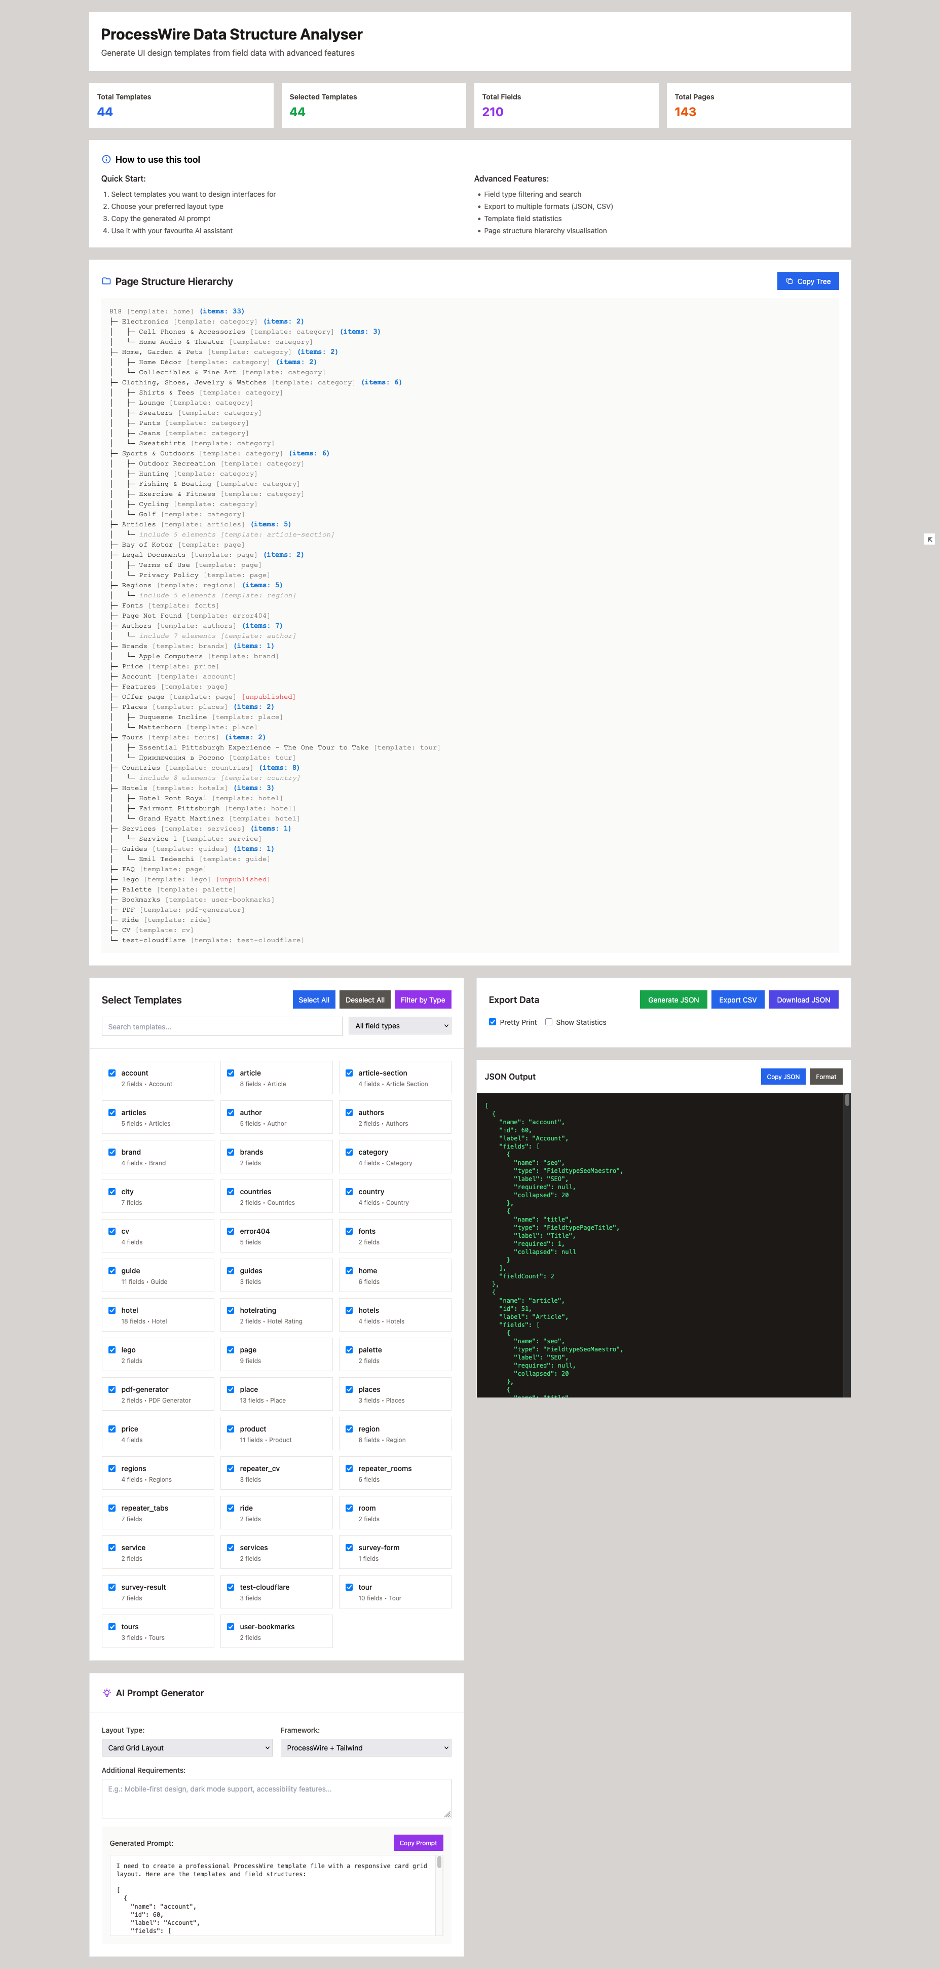Click the Filter by Type button

pyautogui.click(x=422, y=1000)
